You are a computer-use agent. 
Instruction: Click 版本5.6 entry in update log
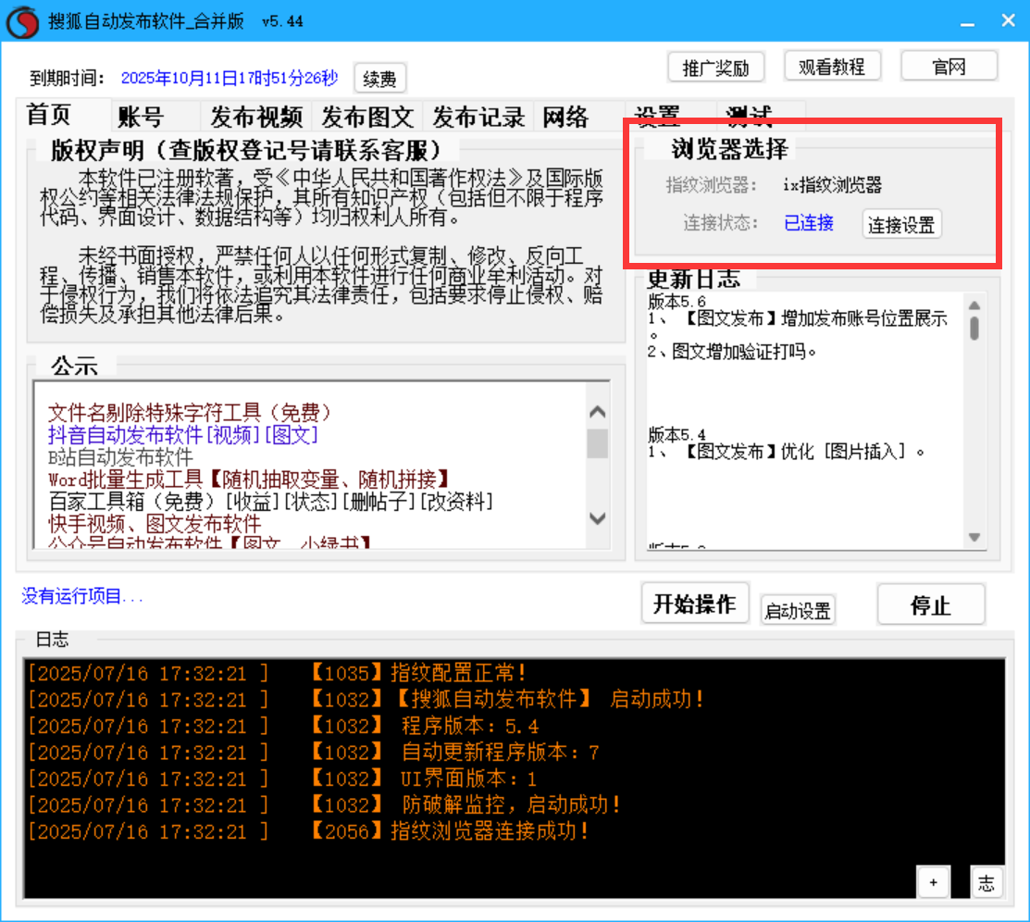click(676, 302)
